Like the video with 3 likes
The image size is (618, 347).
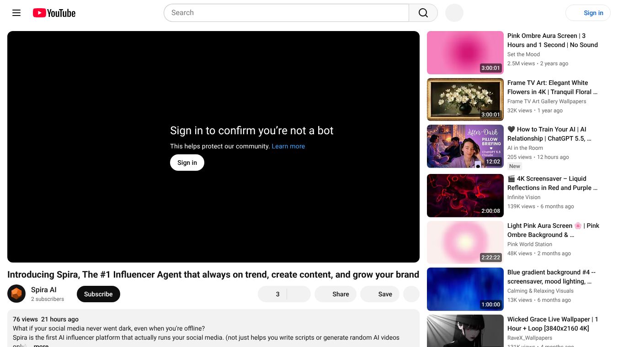(272, 294)
